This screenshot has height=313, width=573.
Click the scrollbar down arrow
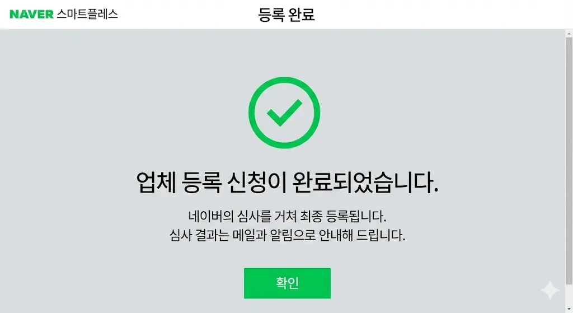(x=569, y=310)
